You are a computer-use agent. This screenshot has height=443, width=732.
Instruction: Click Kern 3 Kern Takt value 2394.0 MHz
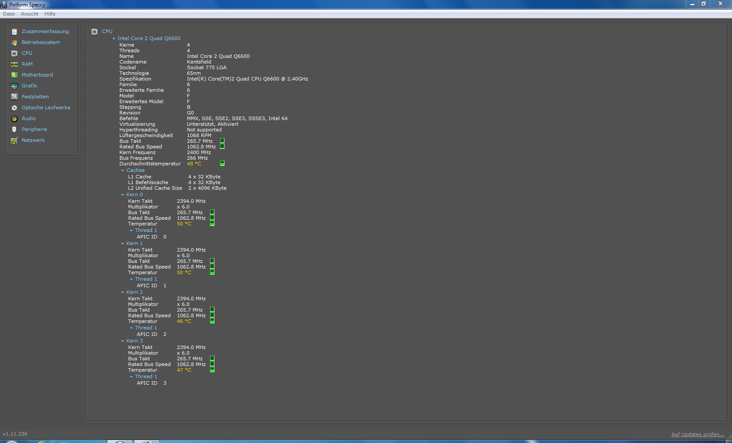[191, 347]
